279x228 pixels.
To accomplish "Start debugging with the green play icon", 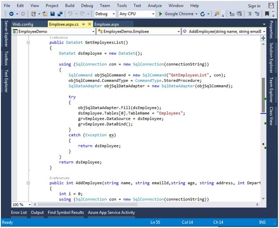I will click(x=161, y=14).
